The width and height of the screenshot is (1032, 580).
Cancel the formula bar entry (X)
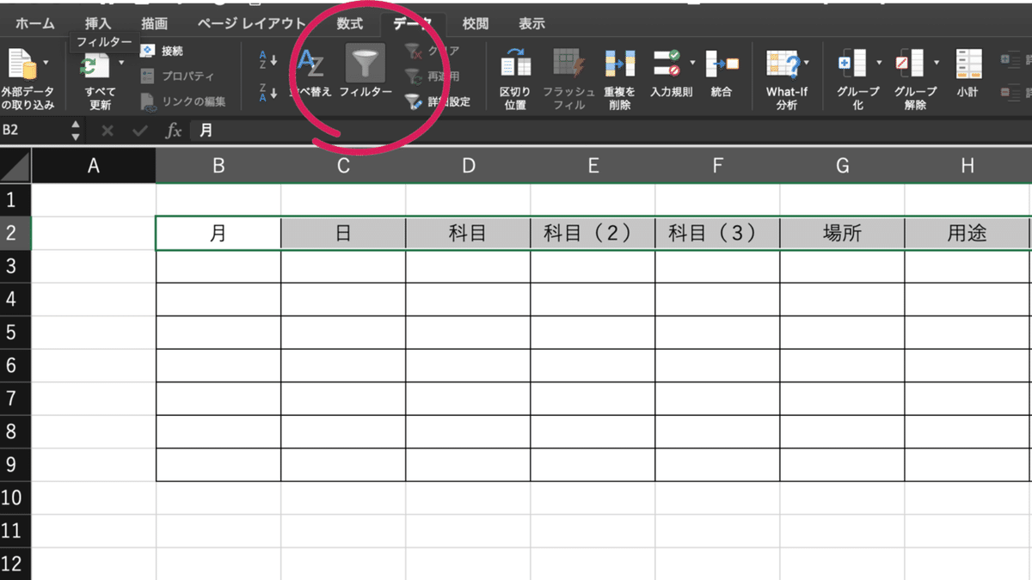(x=107, y=131)
